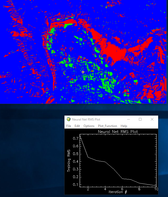Click the ENVI globe icon in the title bar
Viewport: 168px width, 197px height.
coord(69,119)
